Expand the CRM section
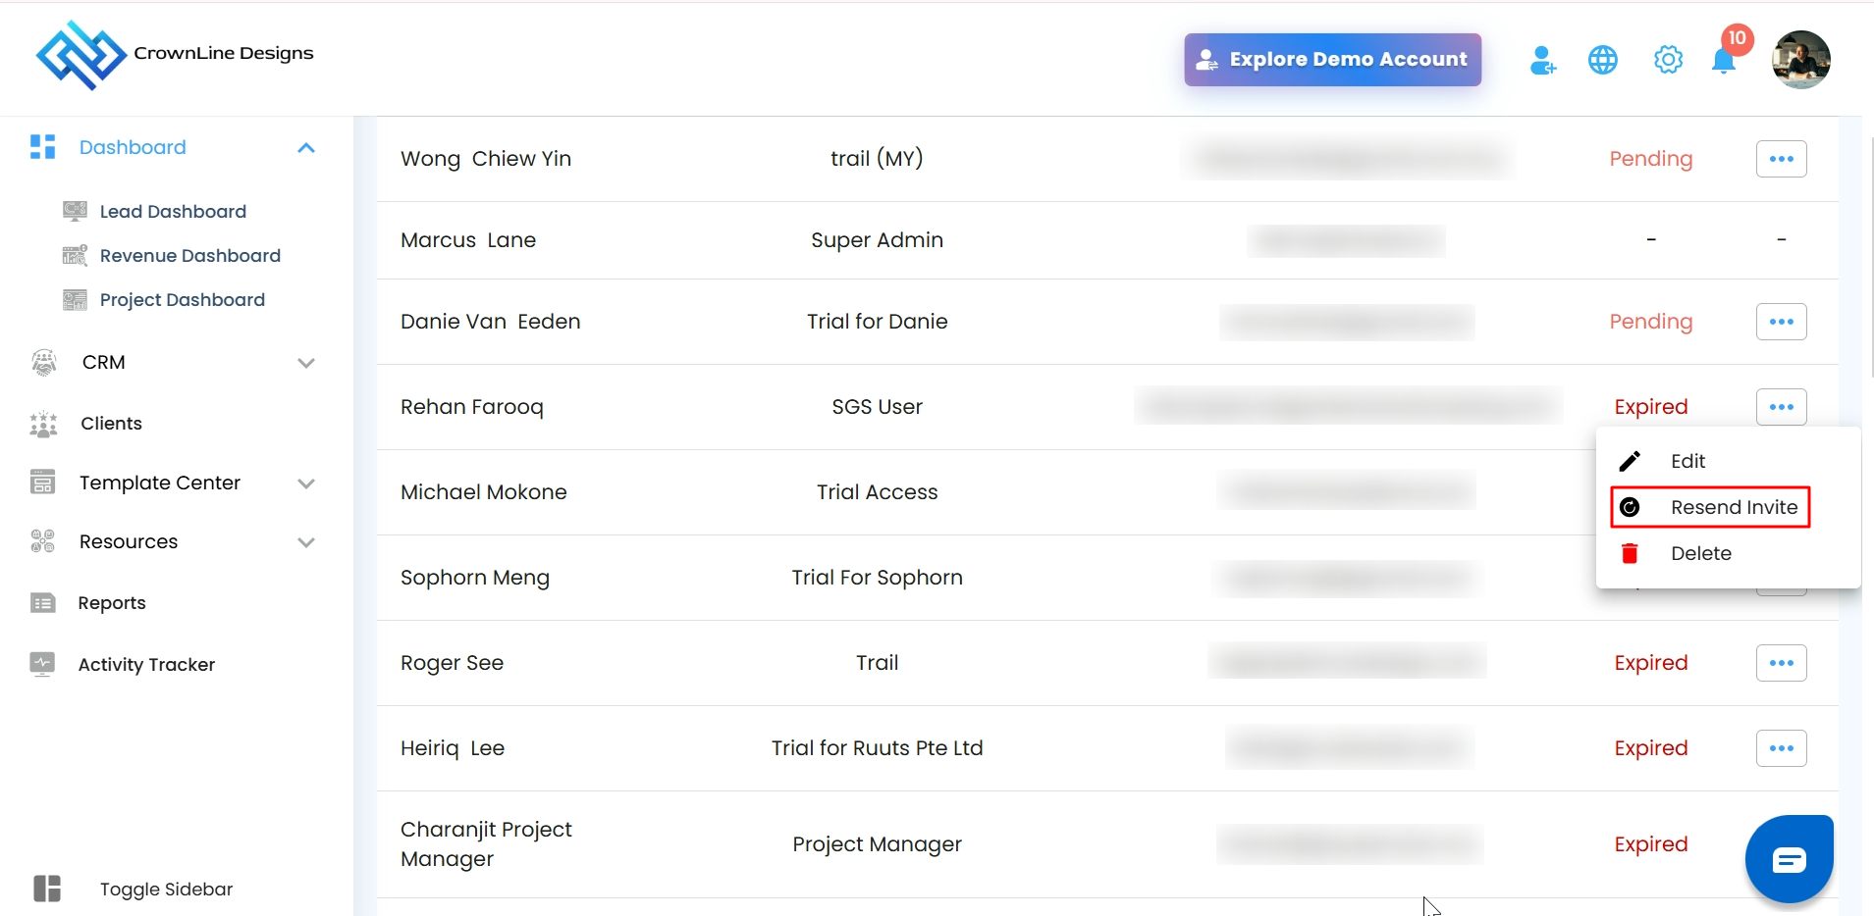Screen dimensions: 1874x916 tap(306, 363)
